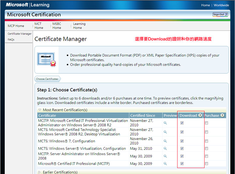Click the 'Microsoft Certification' page title
This screenshot has height=174, width=235.
point(34,14)
